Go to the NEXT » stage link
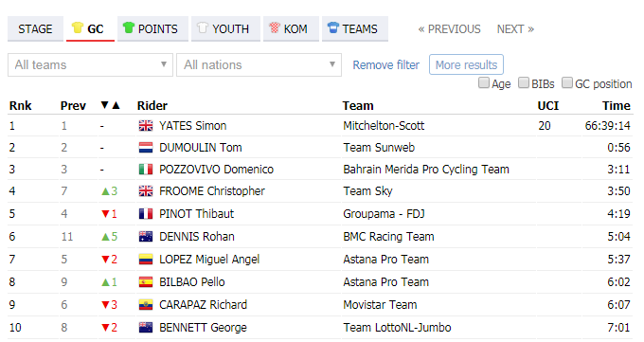 pos(515,29)
